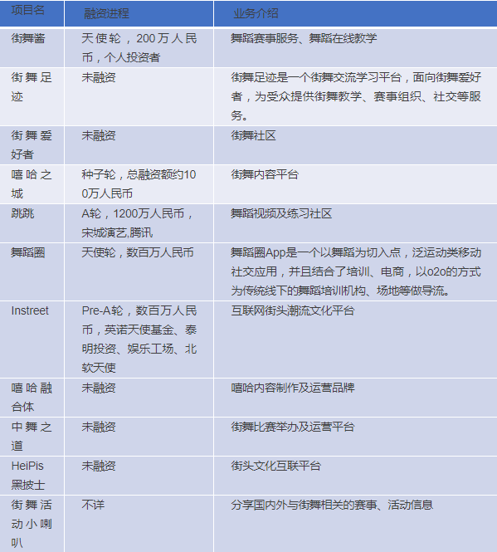Click the 嘻哈之城 project cell
This screenshot has height=552, width=497.
[32, 184]
